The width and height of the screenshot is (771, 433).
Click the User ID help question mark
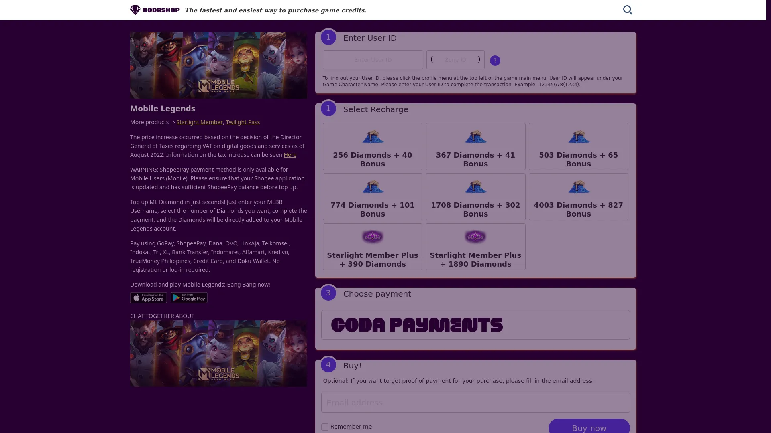tap(495, 61)
